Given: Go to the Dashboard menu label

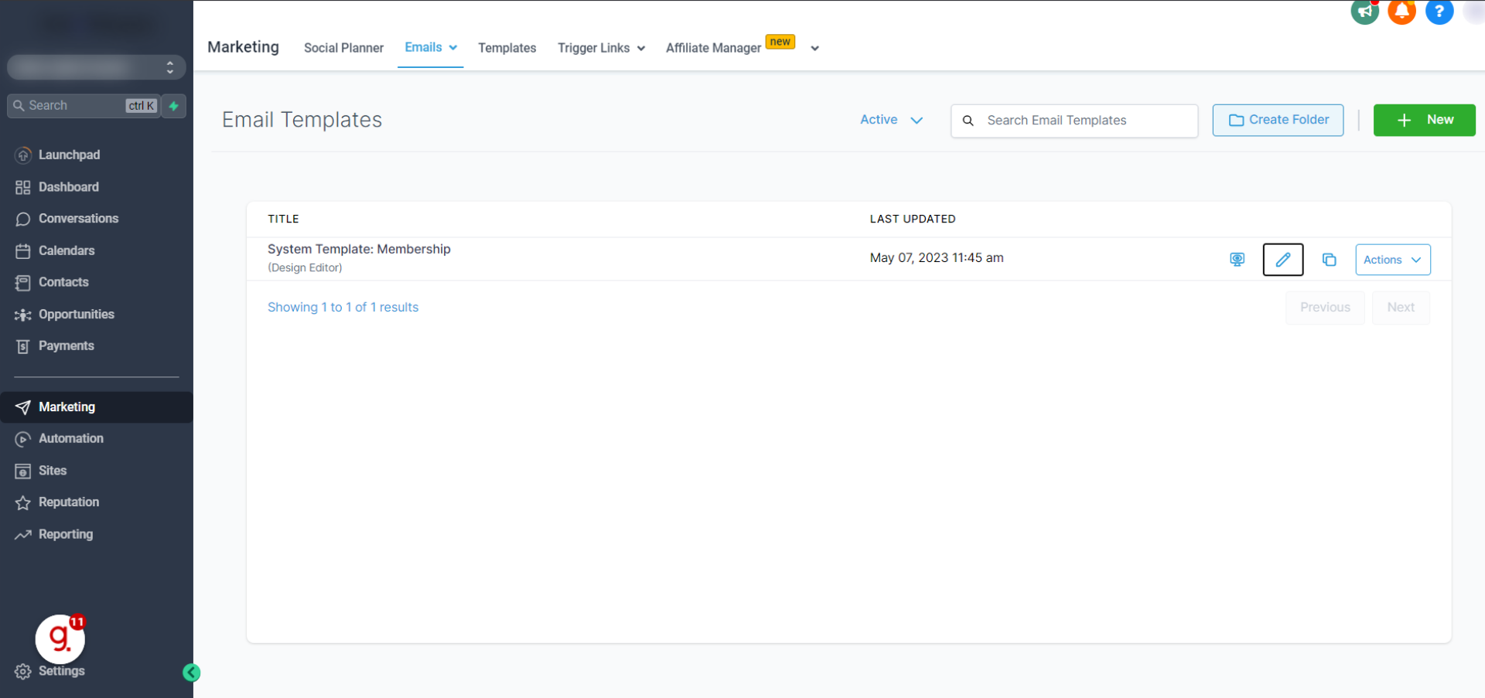Looking at the screenshot, I should point(69,187).
